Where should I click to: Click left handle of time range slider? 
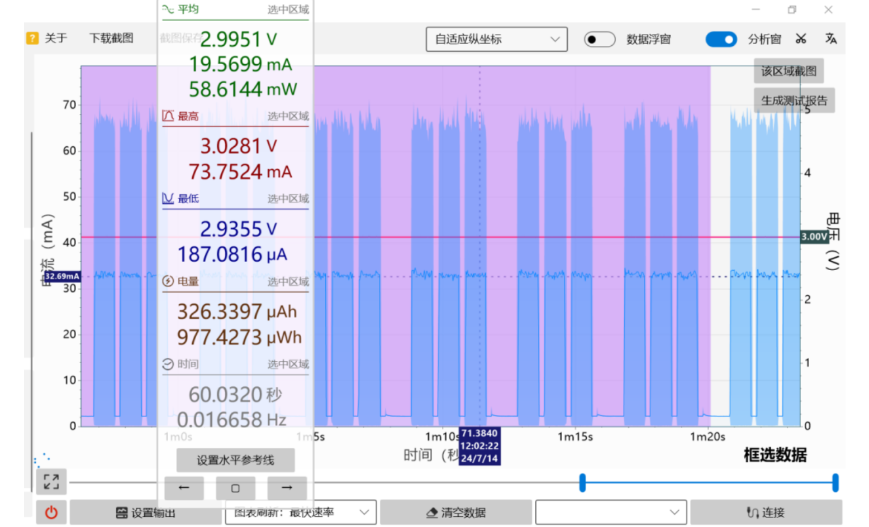pyautogui.click(x=582, y=482)
